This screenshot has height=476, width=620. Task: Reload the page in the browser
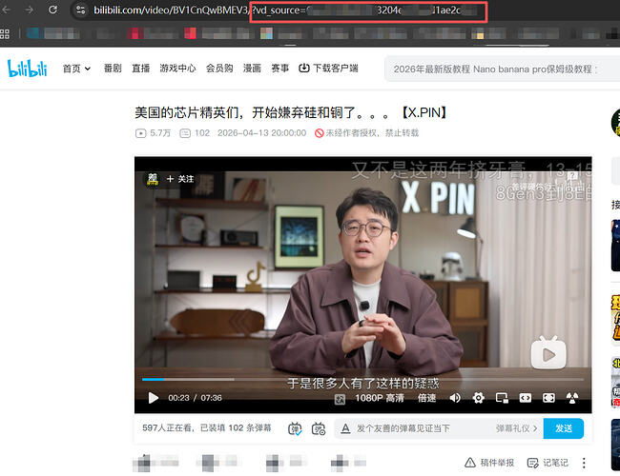(52, 10)
